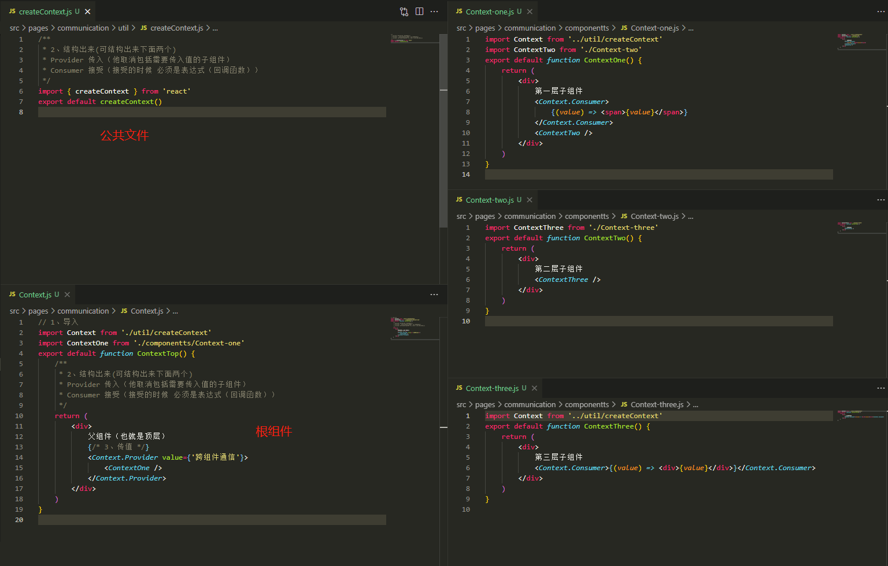
Task: Click 'Context.js' file in breadcrumb path
Action: coord(147,311)
